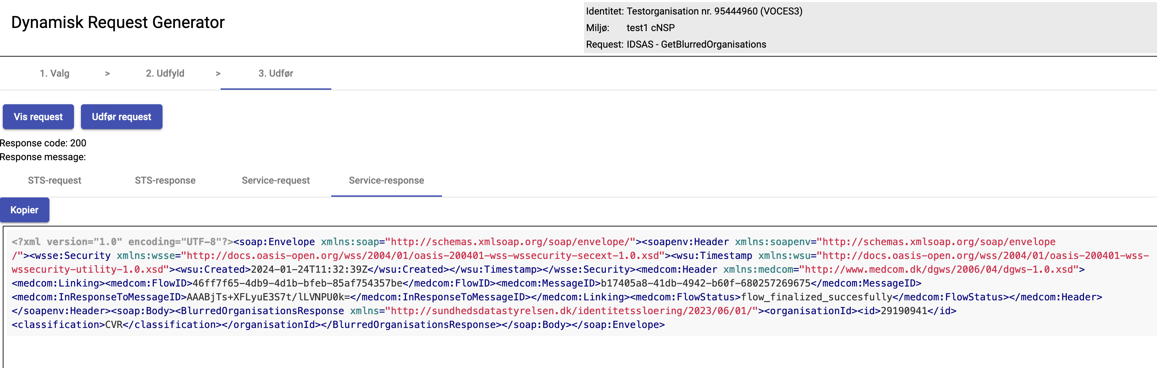Go to step 1. Valg

54,74
